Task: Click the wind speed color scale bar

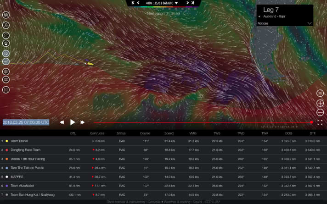Action: coord(164,7)
